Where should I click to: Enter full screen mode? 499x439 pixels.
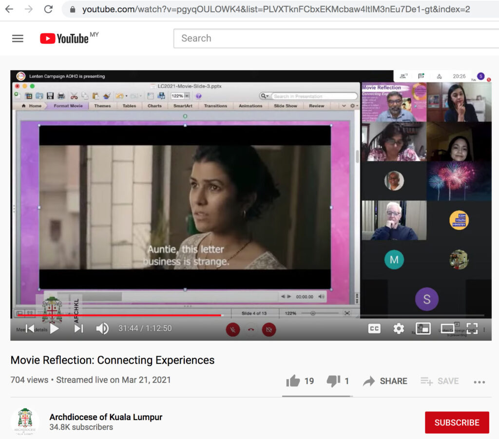472,328
